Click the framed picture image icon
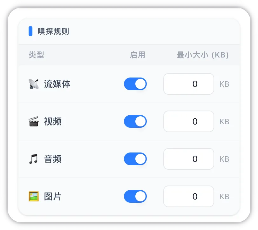Screen dimensions: 258x230 (34, 196)
